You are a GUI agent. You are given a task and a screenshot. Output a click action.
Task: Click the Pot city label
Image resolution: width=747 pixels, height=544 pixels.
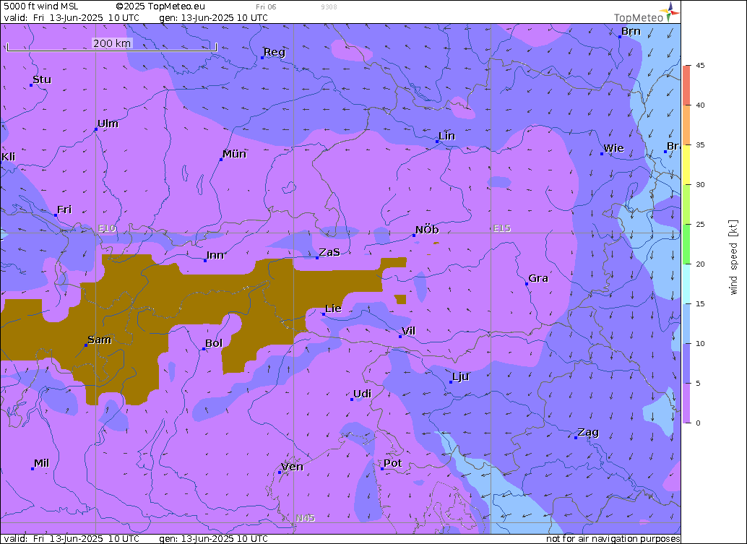393,463
